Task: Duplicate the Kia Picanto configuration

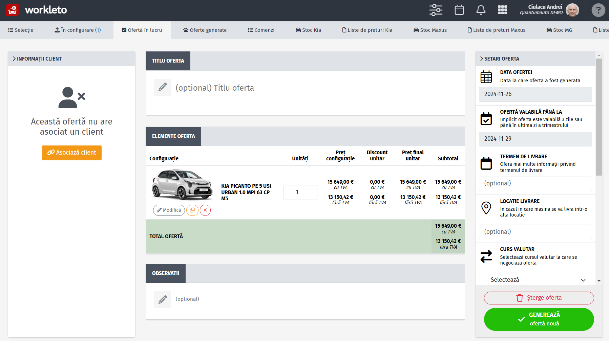Action: coord(192,210)
